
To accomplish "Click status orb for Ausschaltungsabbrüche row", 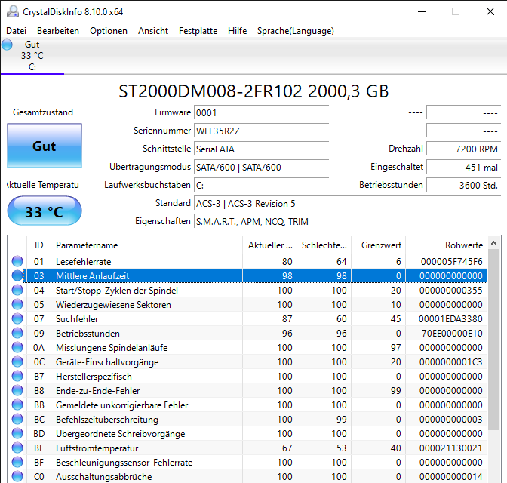I will [17, 476].
